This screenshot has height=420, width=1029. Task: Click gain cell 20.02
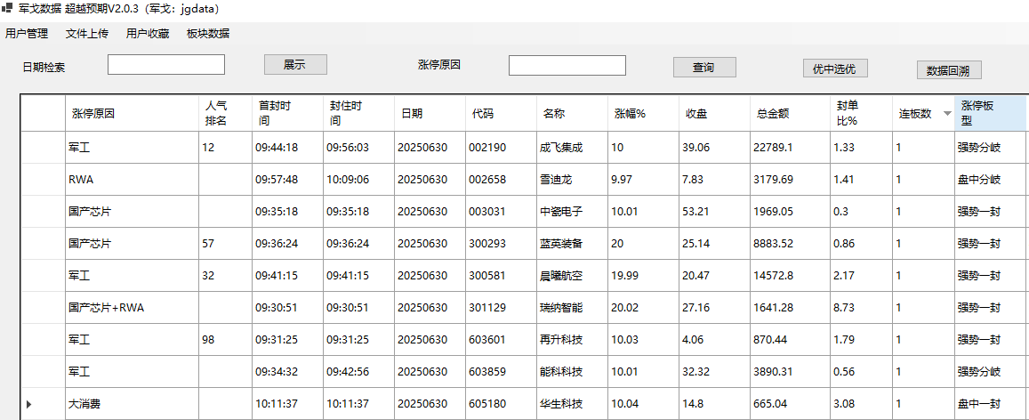[643, 308]
